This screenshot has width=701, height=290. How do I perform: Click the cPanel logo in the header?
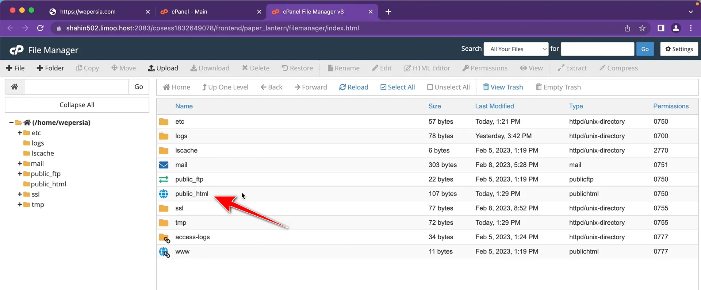(16, 50)
